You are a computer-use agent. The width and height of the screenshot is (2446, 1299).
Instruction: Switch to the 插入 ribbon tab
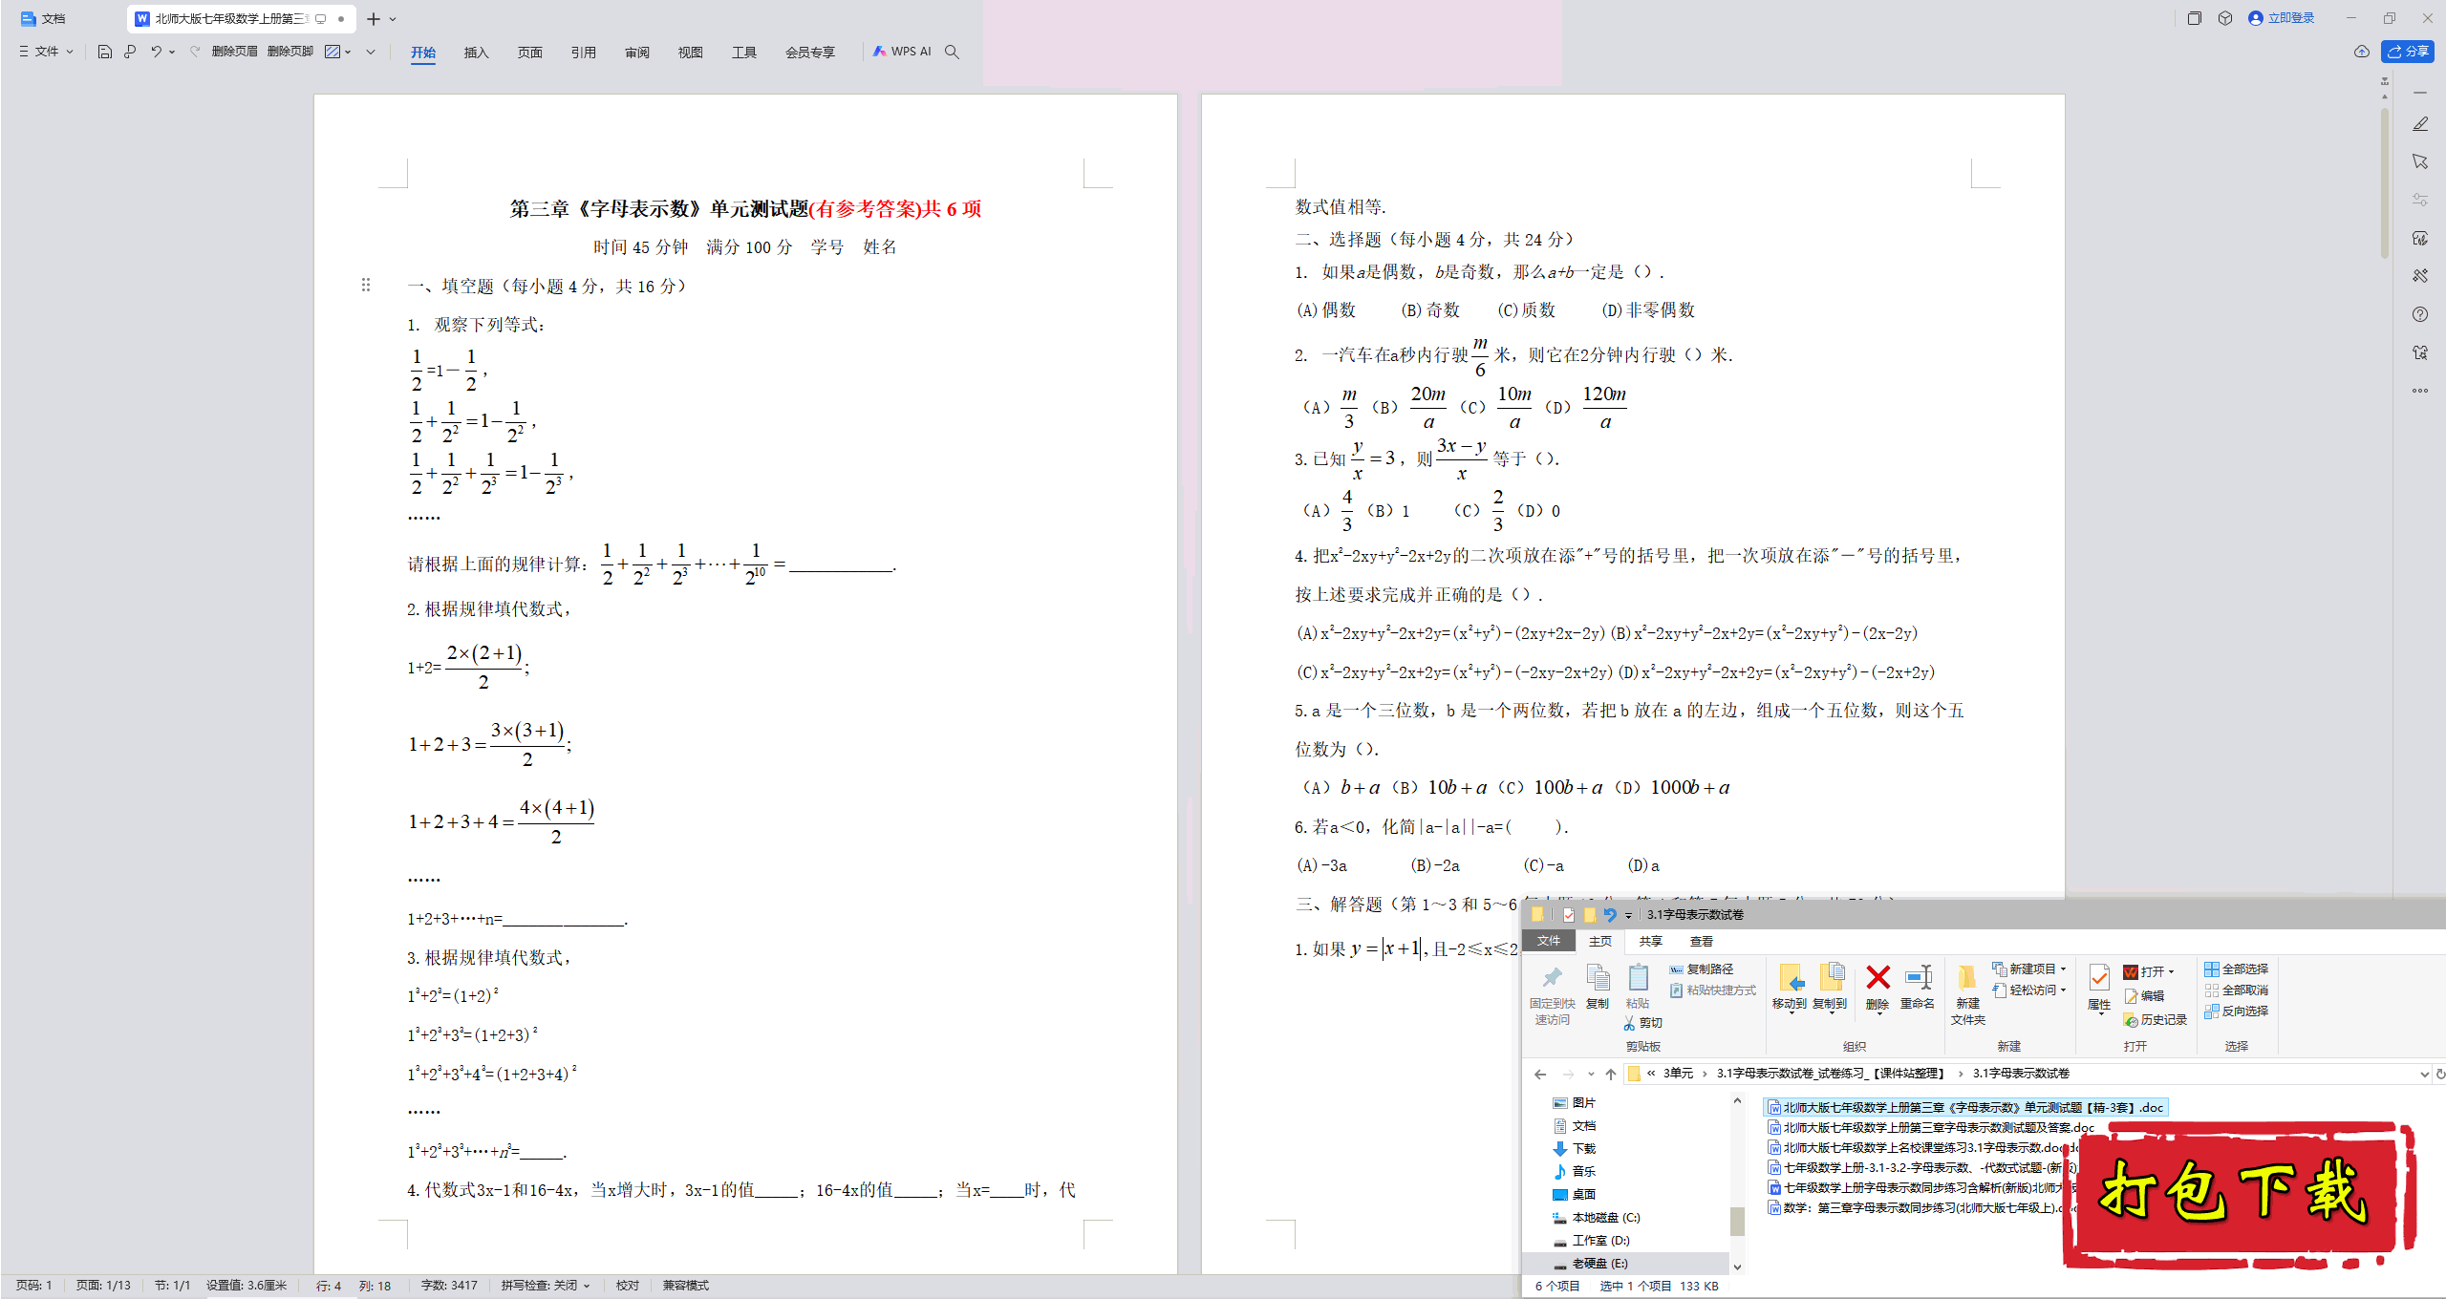coord(476,53)
